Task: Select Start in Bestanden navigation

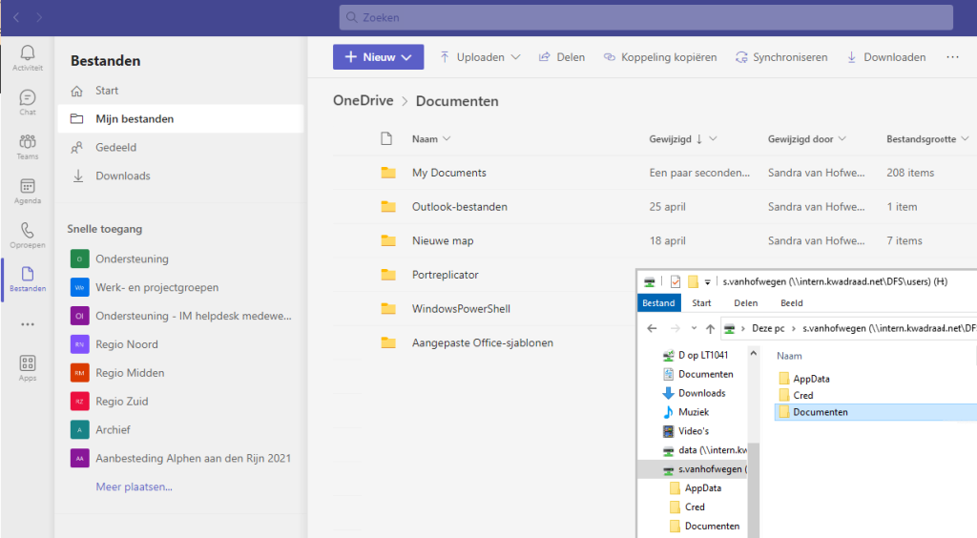Action: click(180, 91)
